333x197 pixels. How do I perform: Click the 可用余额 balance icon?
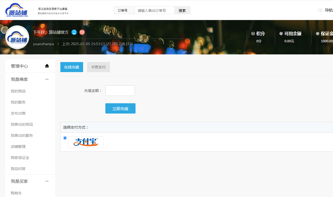pyautogui.click(x=281, y=34)
